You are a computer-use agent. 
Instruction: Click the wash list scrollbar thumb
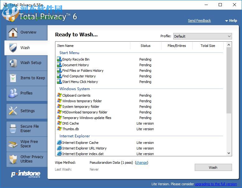click(229, 80)
